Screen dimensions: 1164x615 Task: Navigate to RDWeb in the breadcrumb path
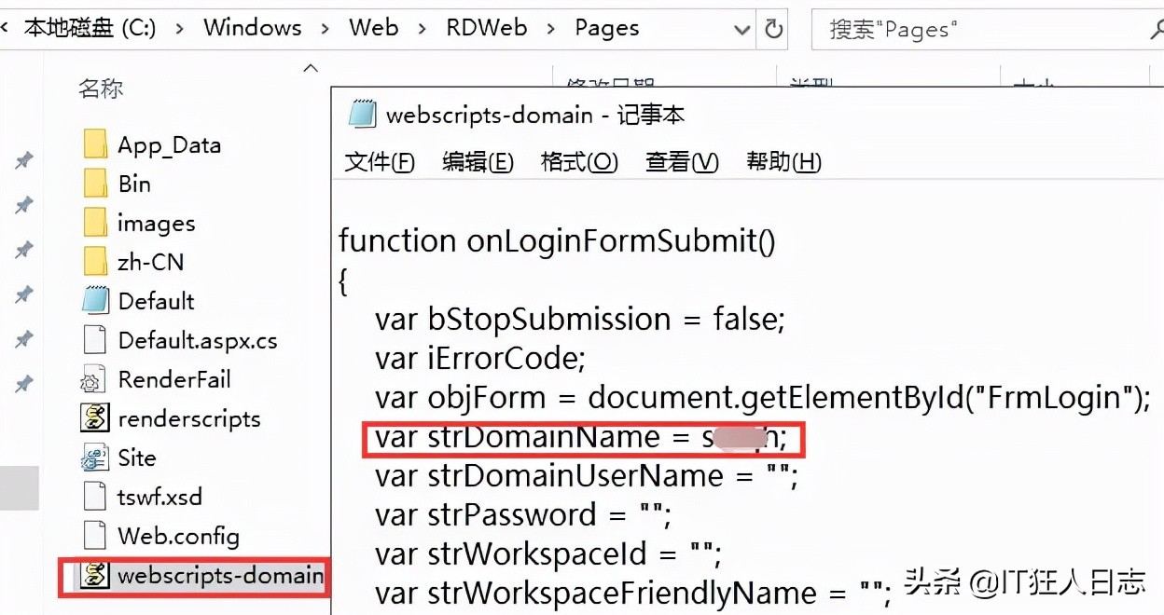tap(486, 28)
